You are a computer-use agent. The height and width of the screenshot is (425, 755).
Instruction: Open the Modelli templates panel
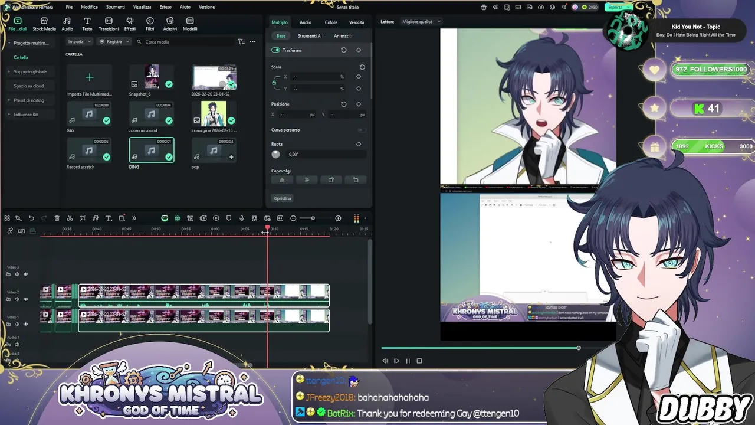tap(190, 24)
